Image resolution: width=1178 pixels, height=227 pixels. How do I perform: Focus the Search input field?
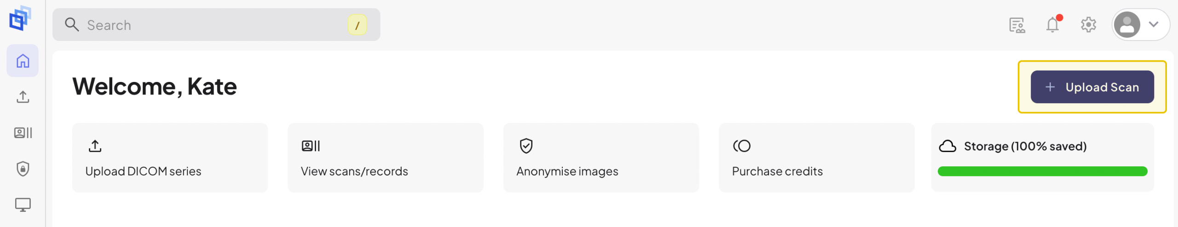tap(216, 24)
